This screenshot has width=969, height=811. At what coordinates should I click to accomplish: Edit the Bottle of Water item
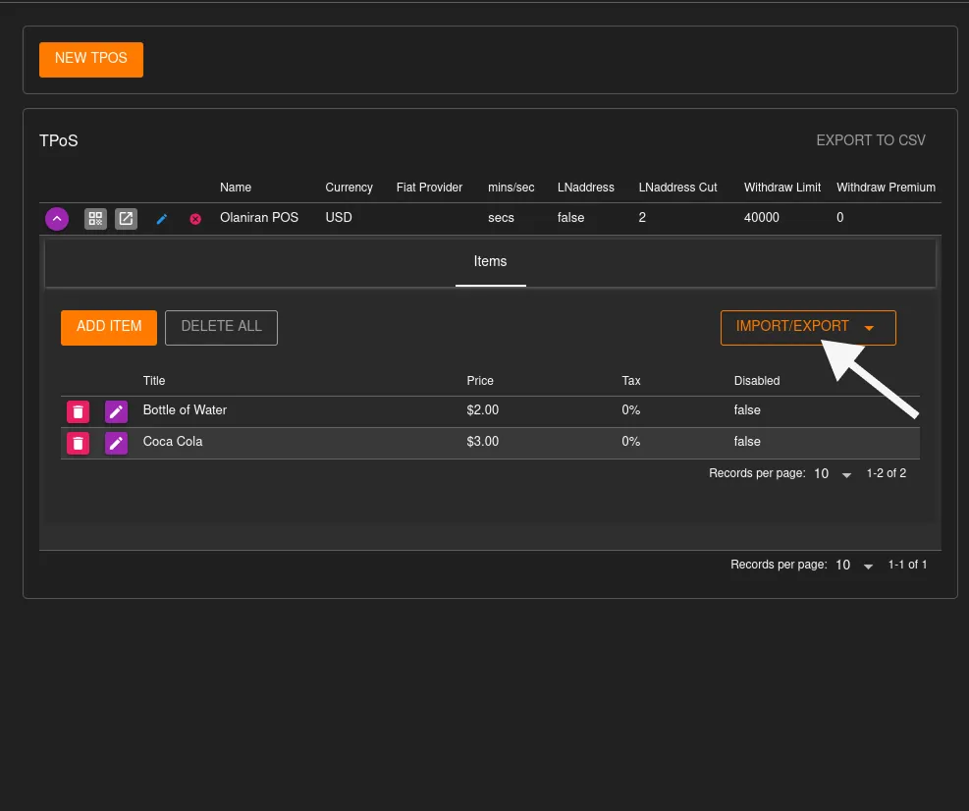[116, 411]
